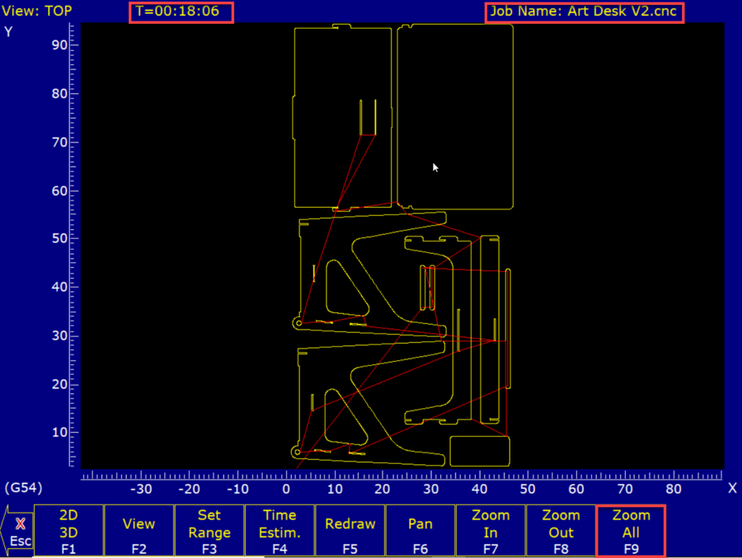Select Zoom All F9
Screen dimensions: 742x558
click(631, 530)
